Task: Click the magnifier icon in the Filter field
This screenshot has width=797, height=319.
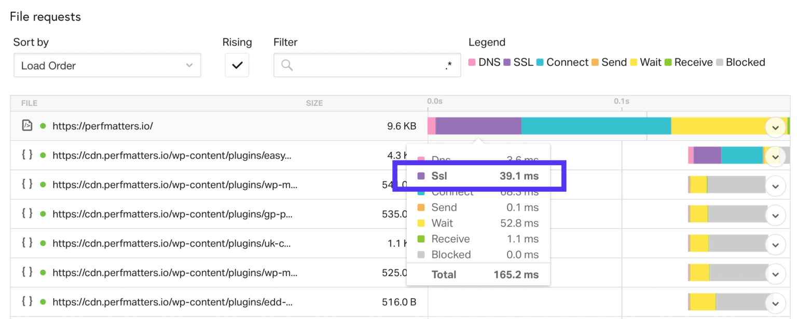Action: 285,65
